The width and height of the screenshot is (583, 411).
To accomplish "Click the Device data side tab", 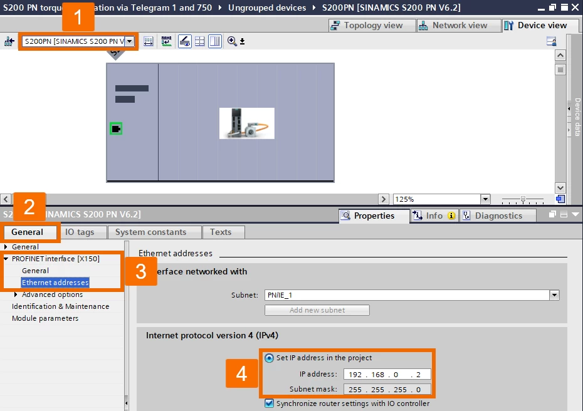I will (577, 117).
